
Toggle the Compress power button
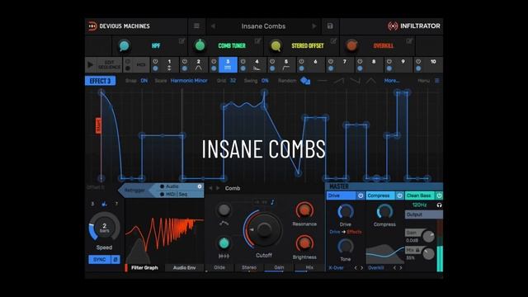click(399, 196)
